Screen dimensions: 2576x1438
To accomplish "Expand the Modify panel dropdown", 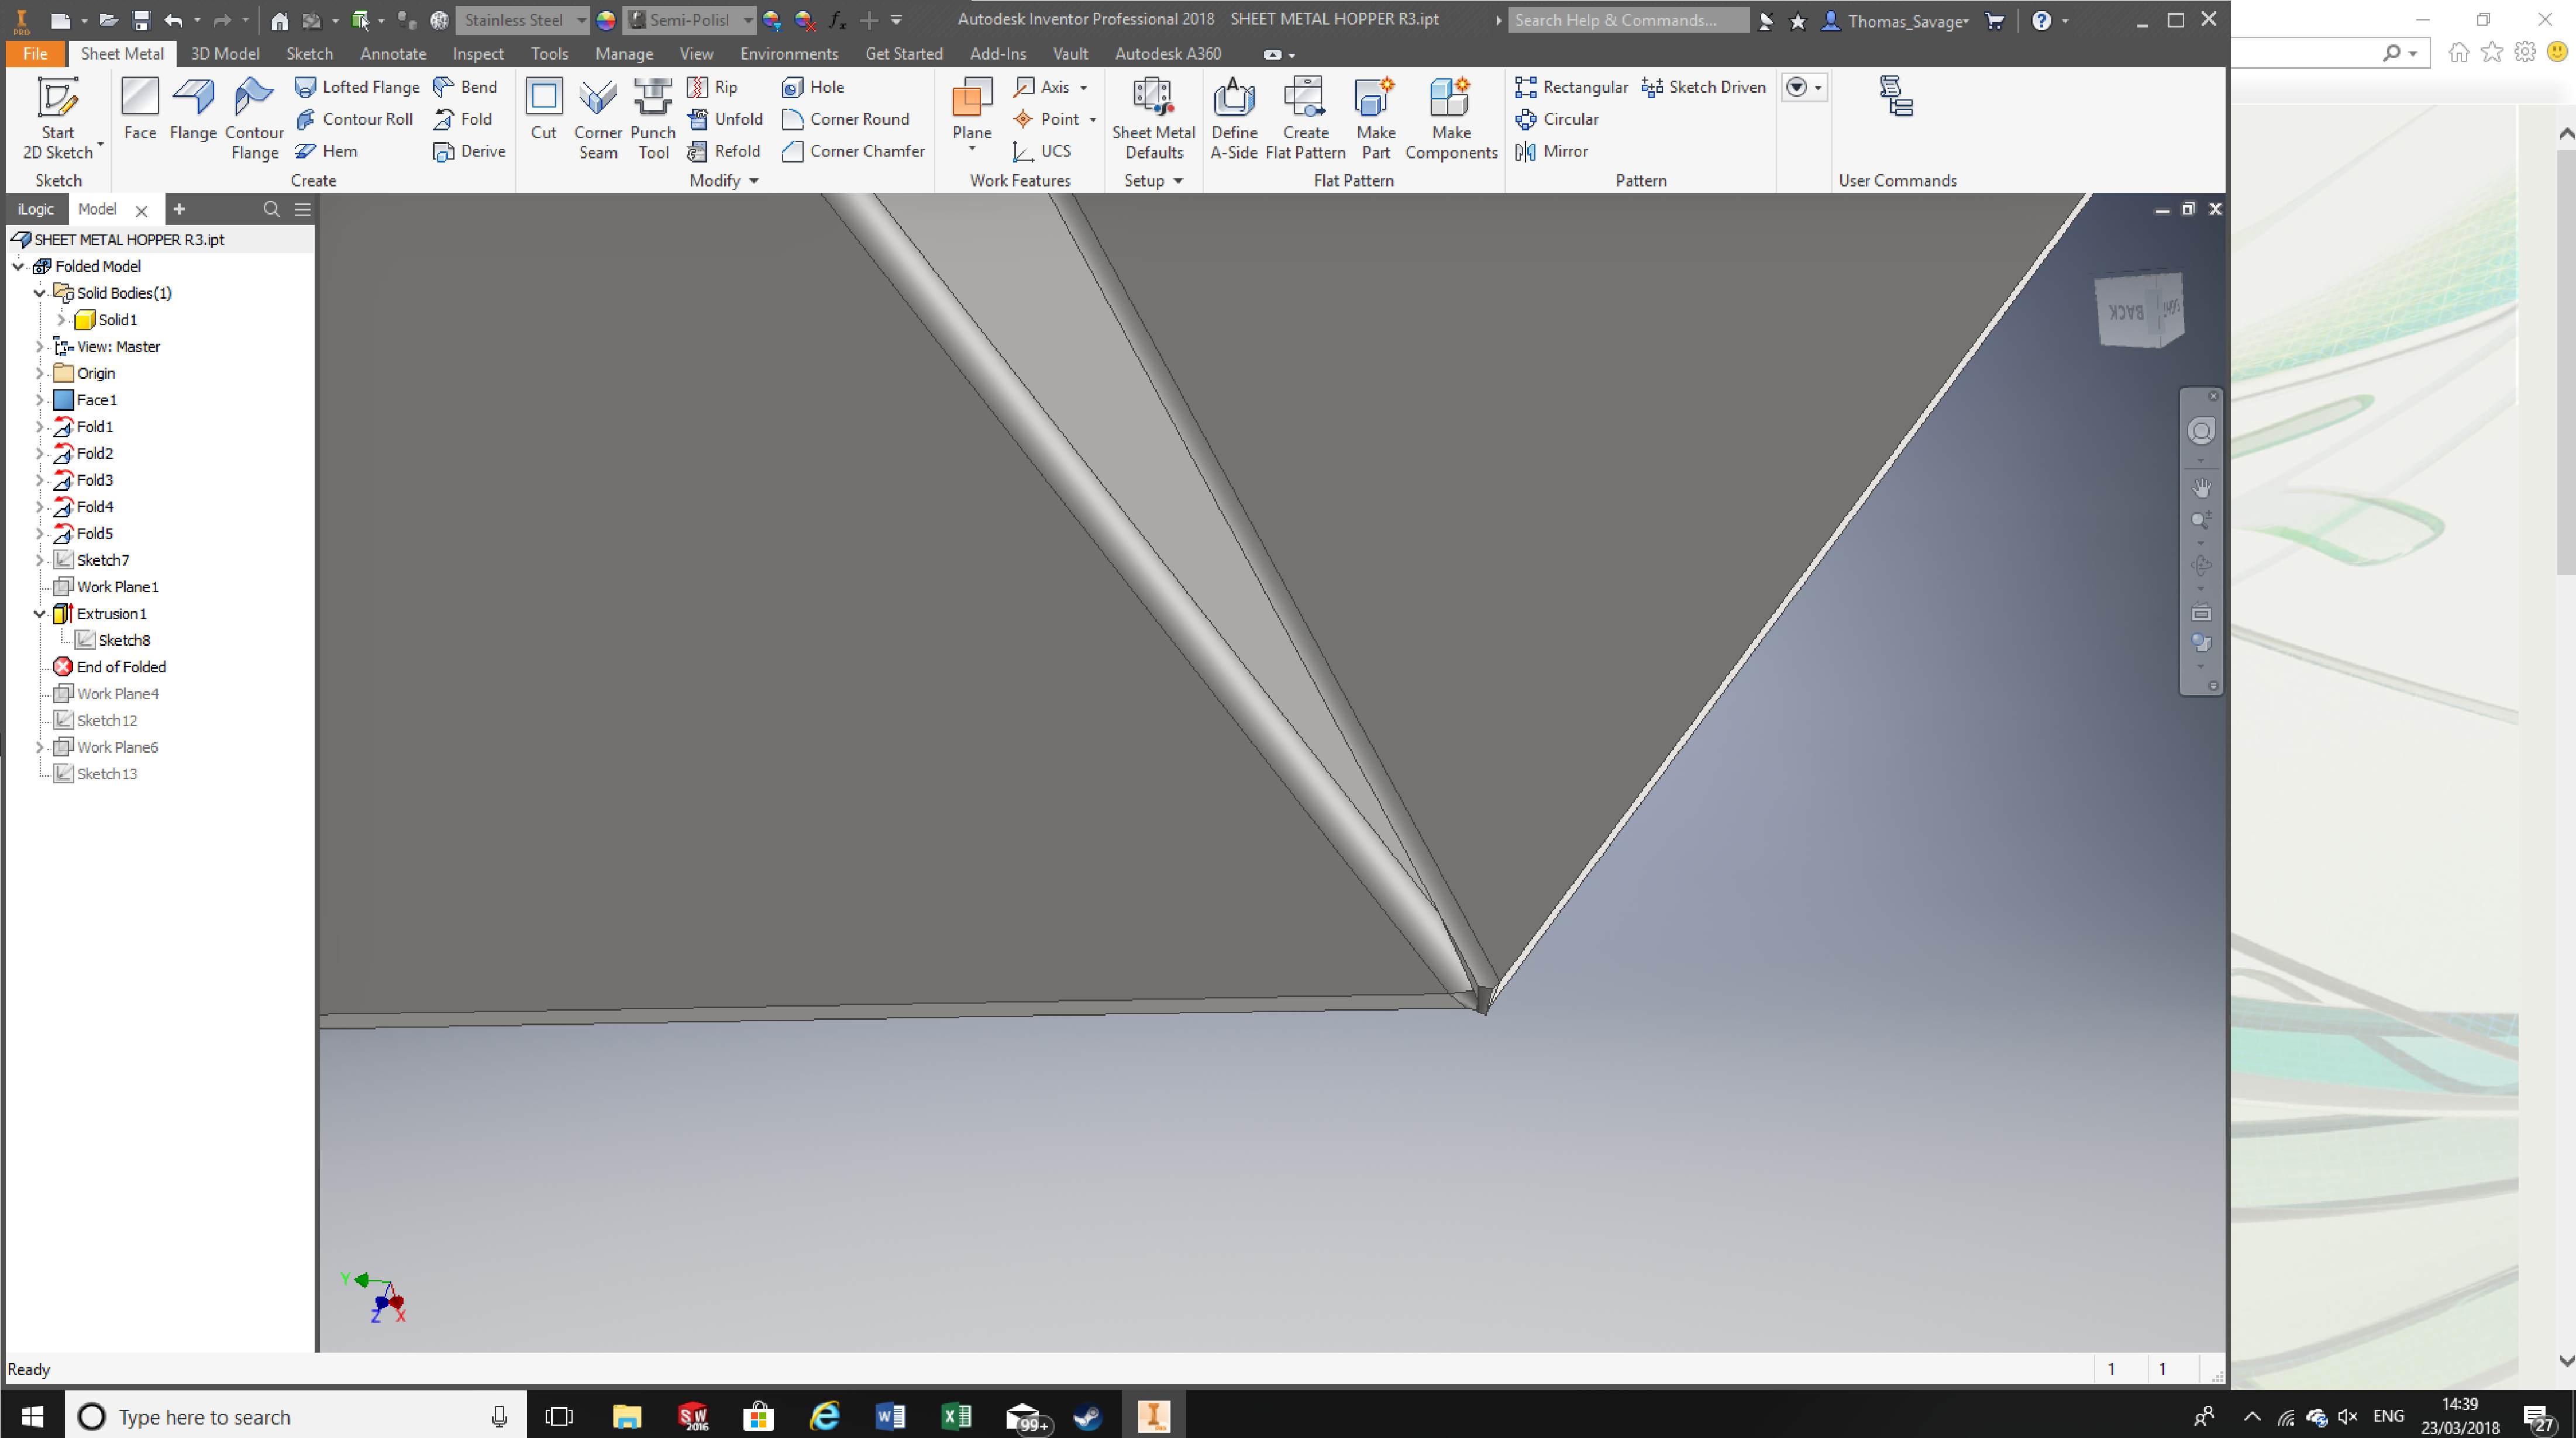I will pos(753,181).
